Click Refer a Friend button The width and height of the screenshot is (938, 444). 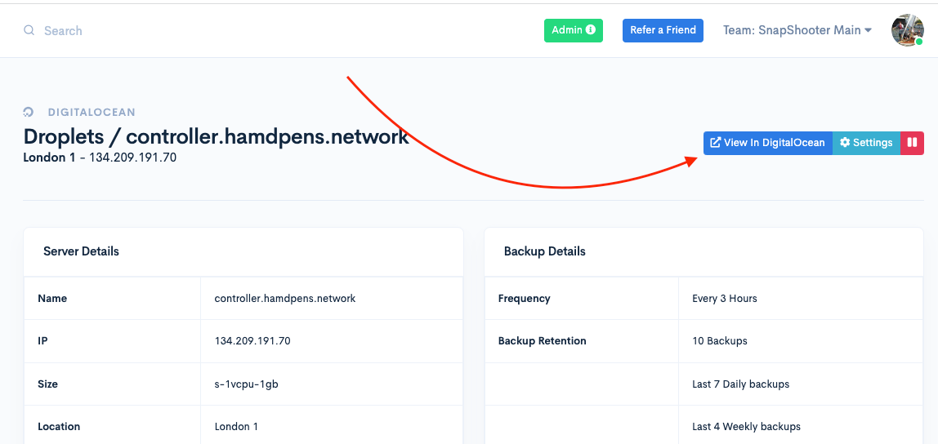pyautogui.click(x=663, y=30)
